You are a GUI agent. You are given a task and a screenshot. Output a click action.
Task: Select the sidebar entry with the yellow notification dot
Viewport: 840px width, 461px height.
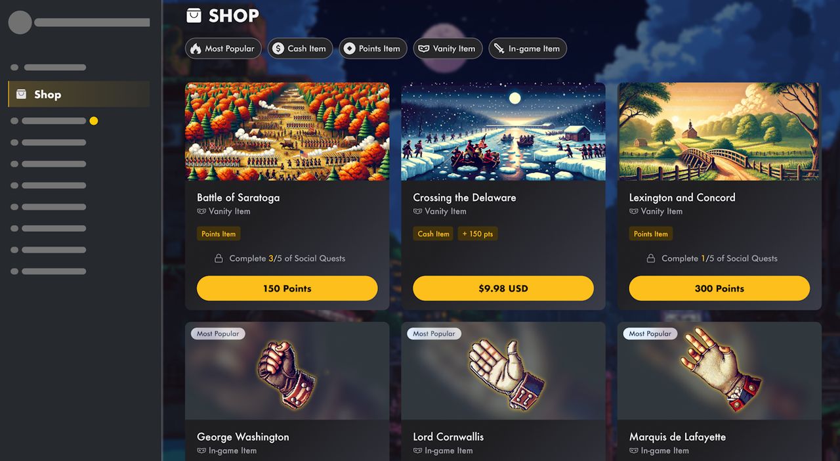[x=55, y=121]
